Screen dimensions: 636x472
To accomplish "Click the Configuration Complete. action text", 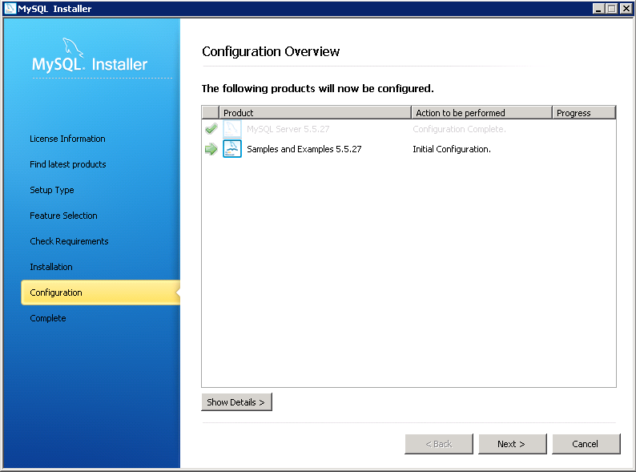I will coord(459,129).
